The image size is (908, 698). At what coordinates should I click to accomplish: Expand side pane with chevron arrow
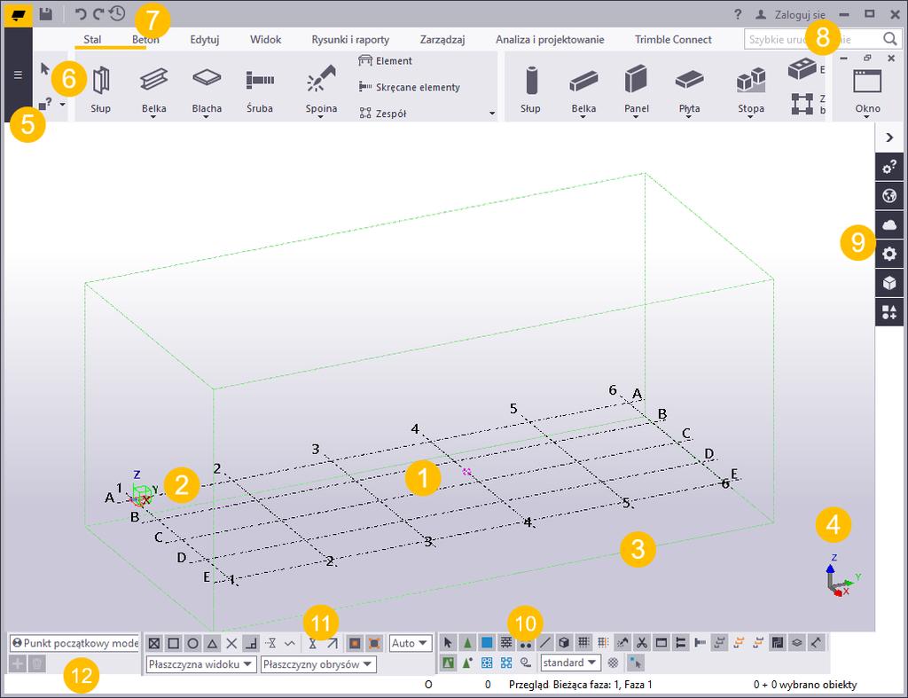point(889,137)
